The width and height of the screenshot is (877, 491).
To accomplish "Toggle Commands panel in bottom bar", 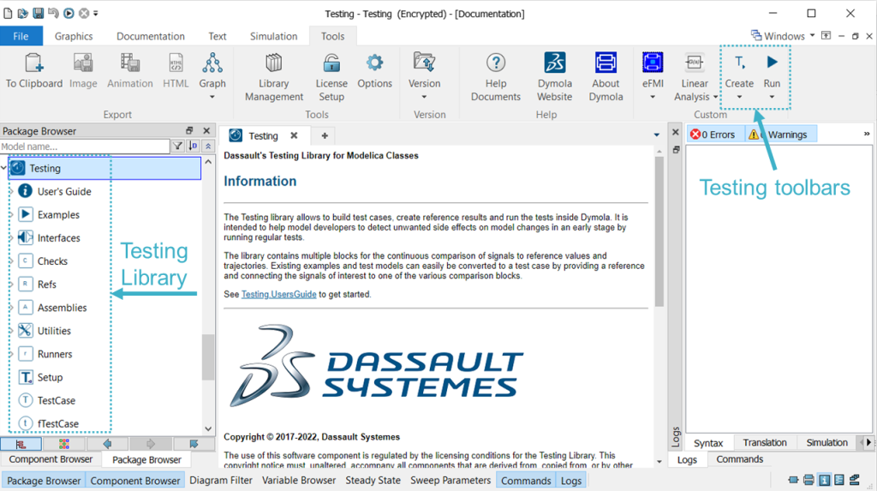I will (x=526, y=481).
